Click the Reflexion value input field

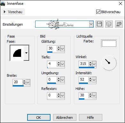[x=52, y=95]
